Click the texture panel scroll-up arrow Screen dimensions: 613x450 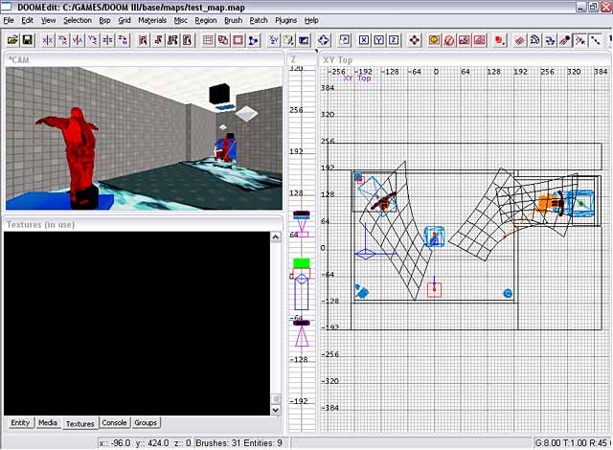[x=276, y=237]
